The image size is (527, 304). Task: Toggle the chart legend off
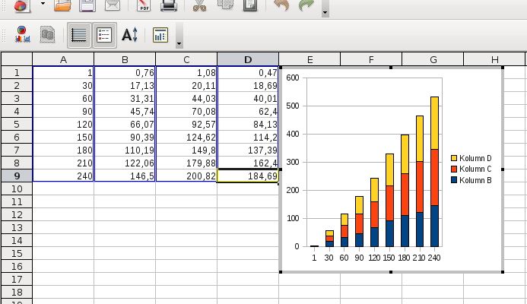coord(104,35)
